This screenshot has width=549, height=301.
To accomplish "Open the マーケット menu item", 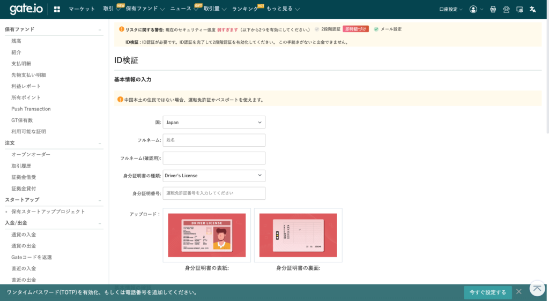I will pyautogui.click(x=81, y=9).
